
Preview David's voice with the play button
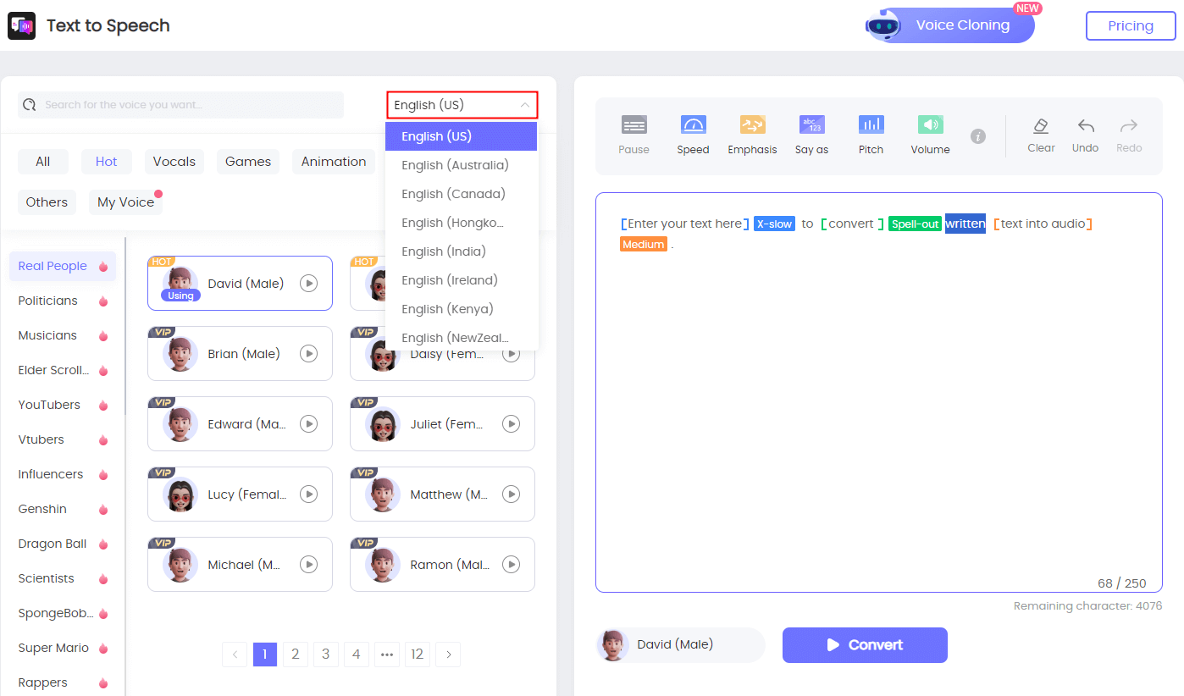308,283
